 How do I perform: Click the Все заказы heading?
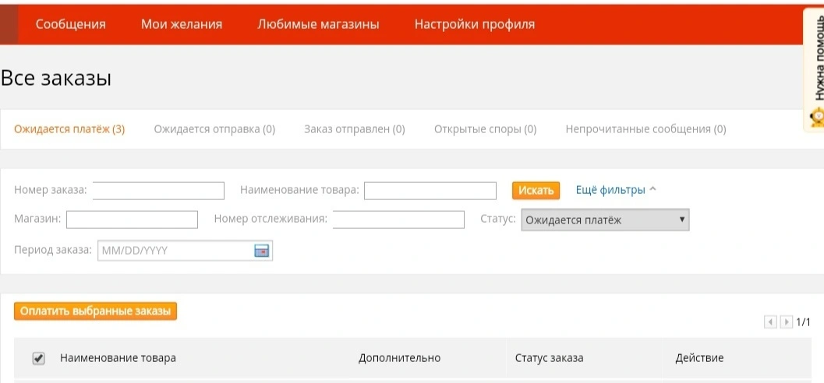pyautogui.click(x=56, y=79)
